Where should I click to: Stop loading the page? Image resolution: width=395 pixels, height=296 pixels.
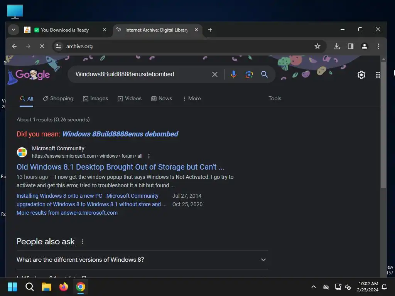pos(42,46)
